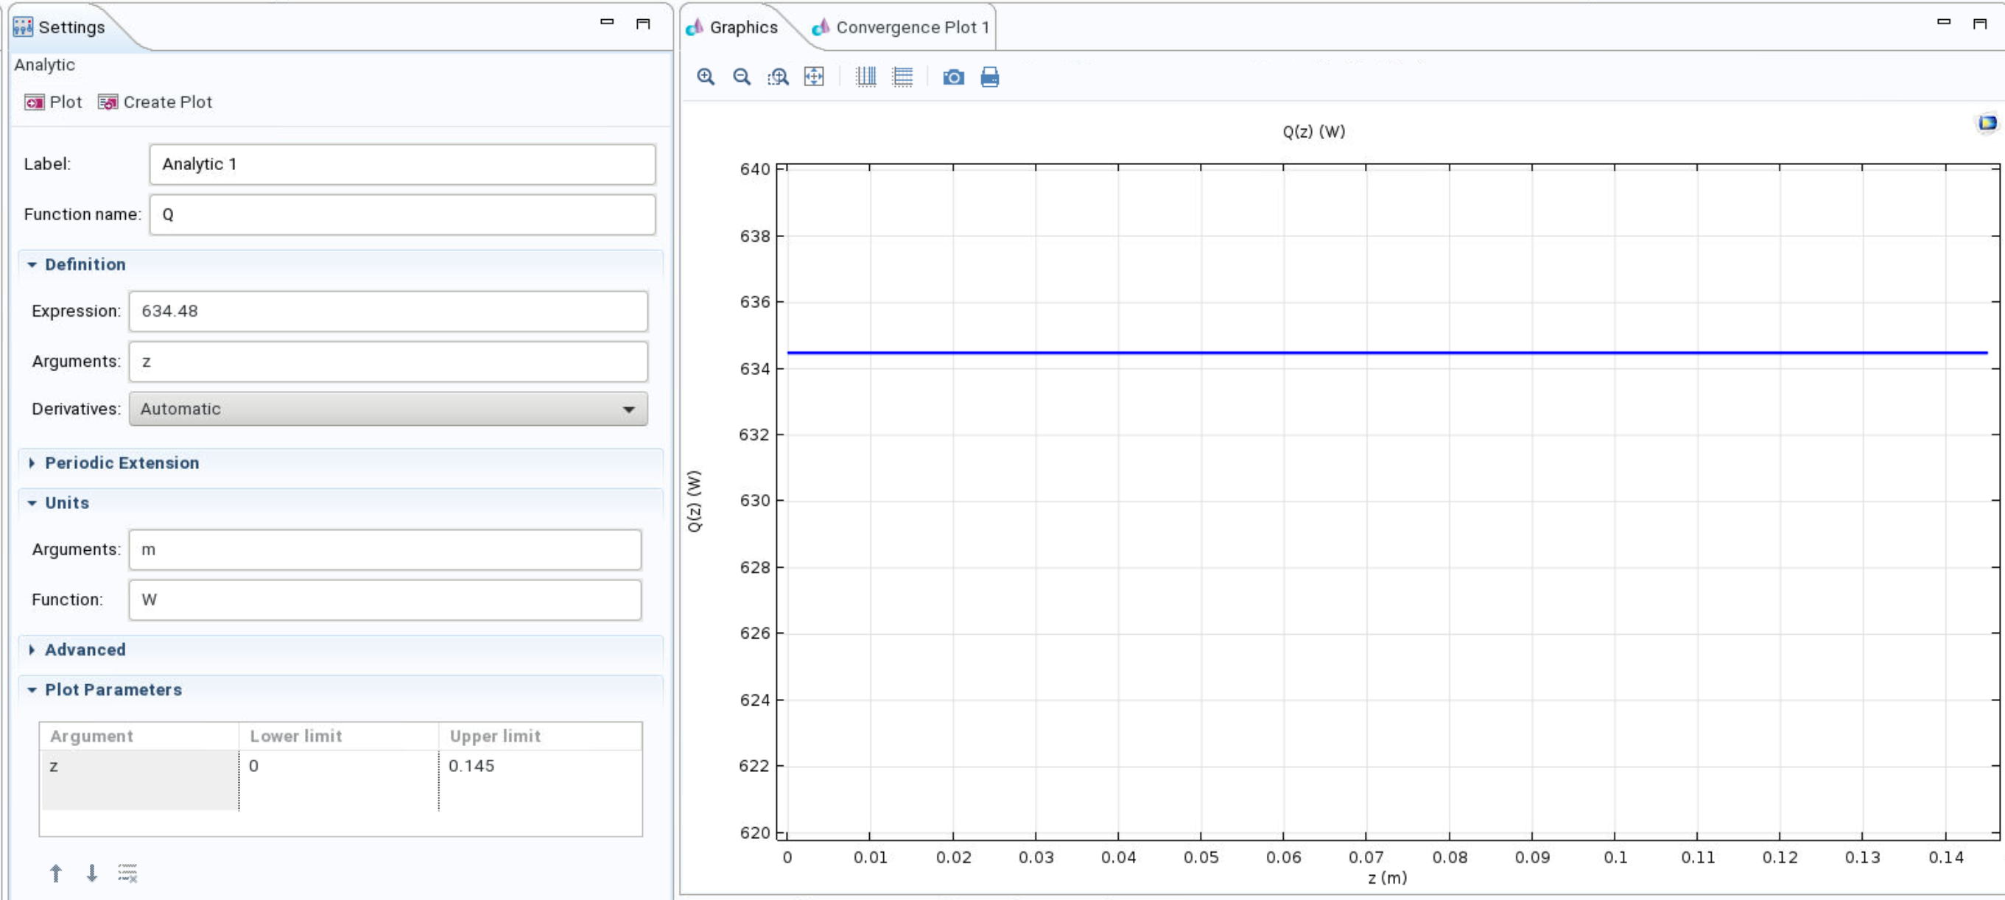Click the Print graphics icon
Image resolution: width=2005 pixels, height=900 pixels.
tap(989, 77)
